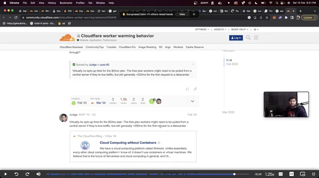Play the video recording
319x178 pixels.
pyautogui.click(x=6, y=174)
